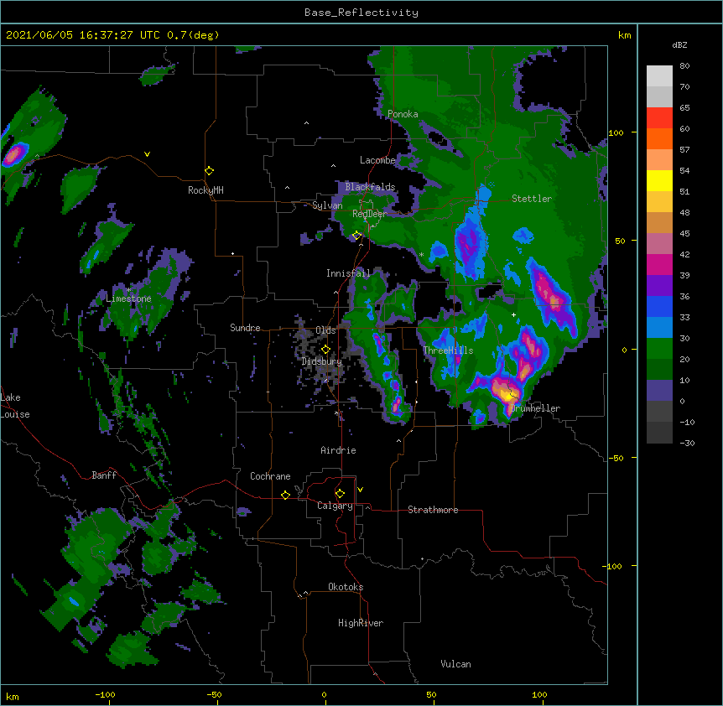Click the yellow V marker east of Calgary
723x706 pixels.
(360, 490)
